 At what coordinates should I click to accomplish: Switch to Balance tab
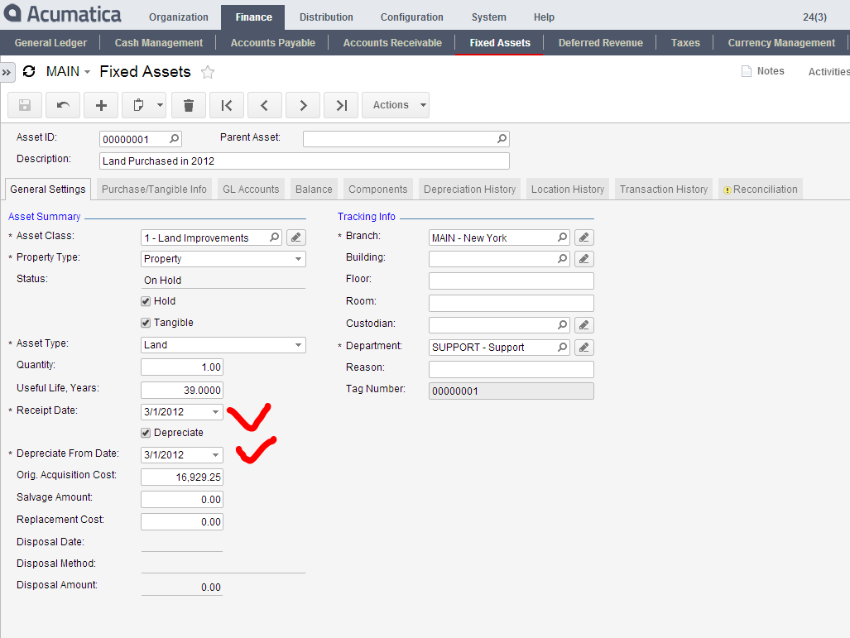[x=314, y=189]
